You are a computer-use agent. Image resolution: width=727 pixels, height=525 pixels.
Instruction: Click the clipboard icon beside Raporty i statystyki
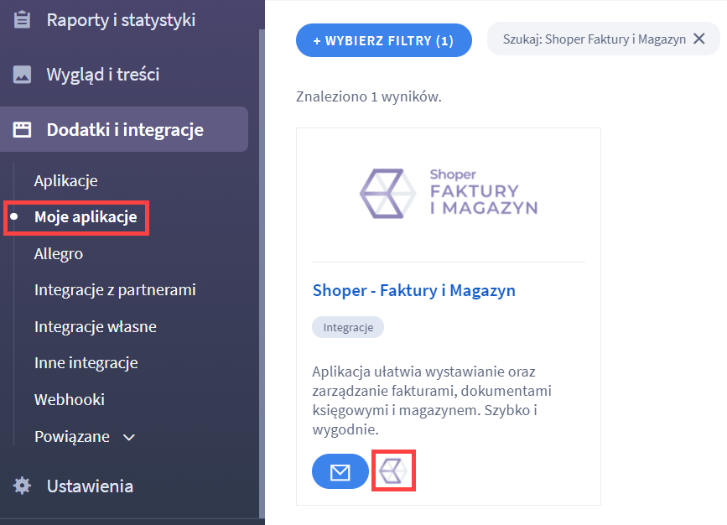(22, 20)
